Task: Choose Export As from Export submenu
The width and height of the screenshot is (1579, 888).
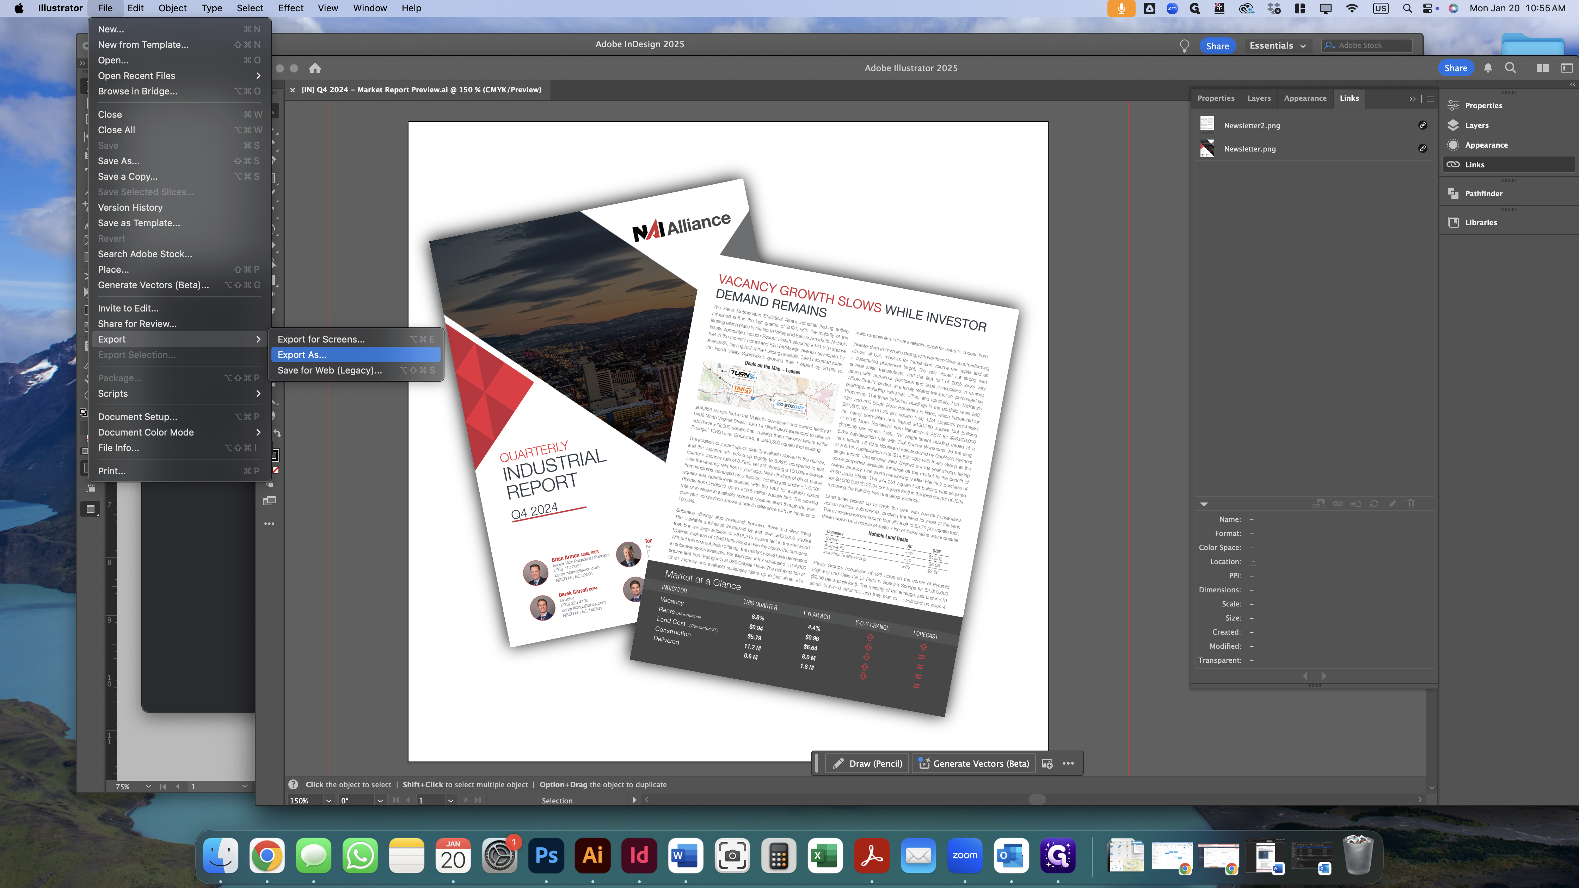Action: pos(356,354)
